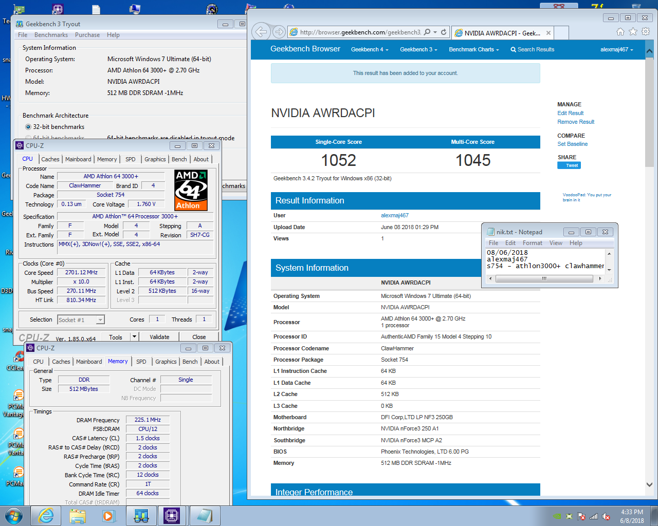
Task: Click the Tweet share button
Action: [569, 165]
